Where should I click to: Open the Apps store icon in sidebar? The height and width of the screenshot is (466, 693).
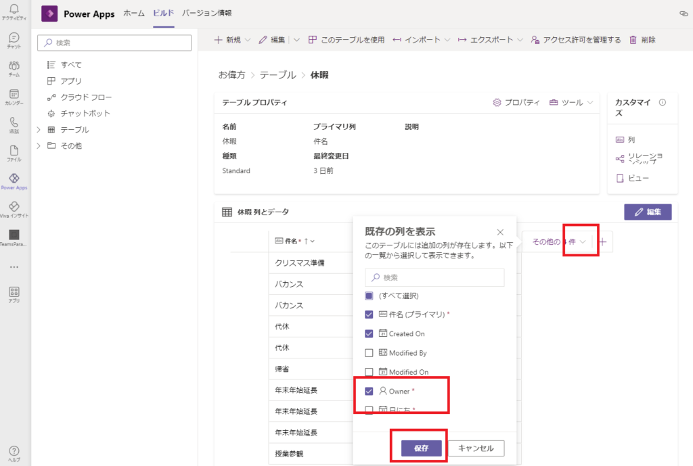tap(14, 294)
